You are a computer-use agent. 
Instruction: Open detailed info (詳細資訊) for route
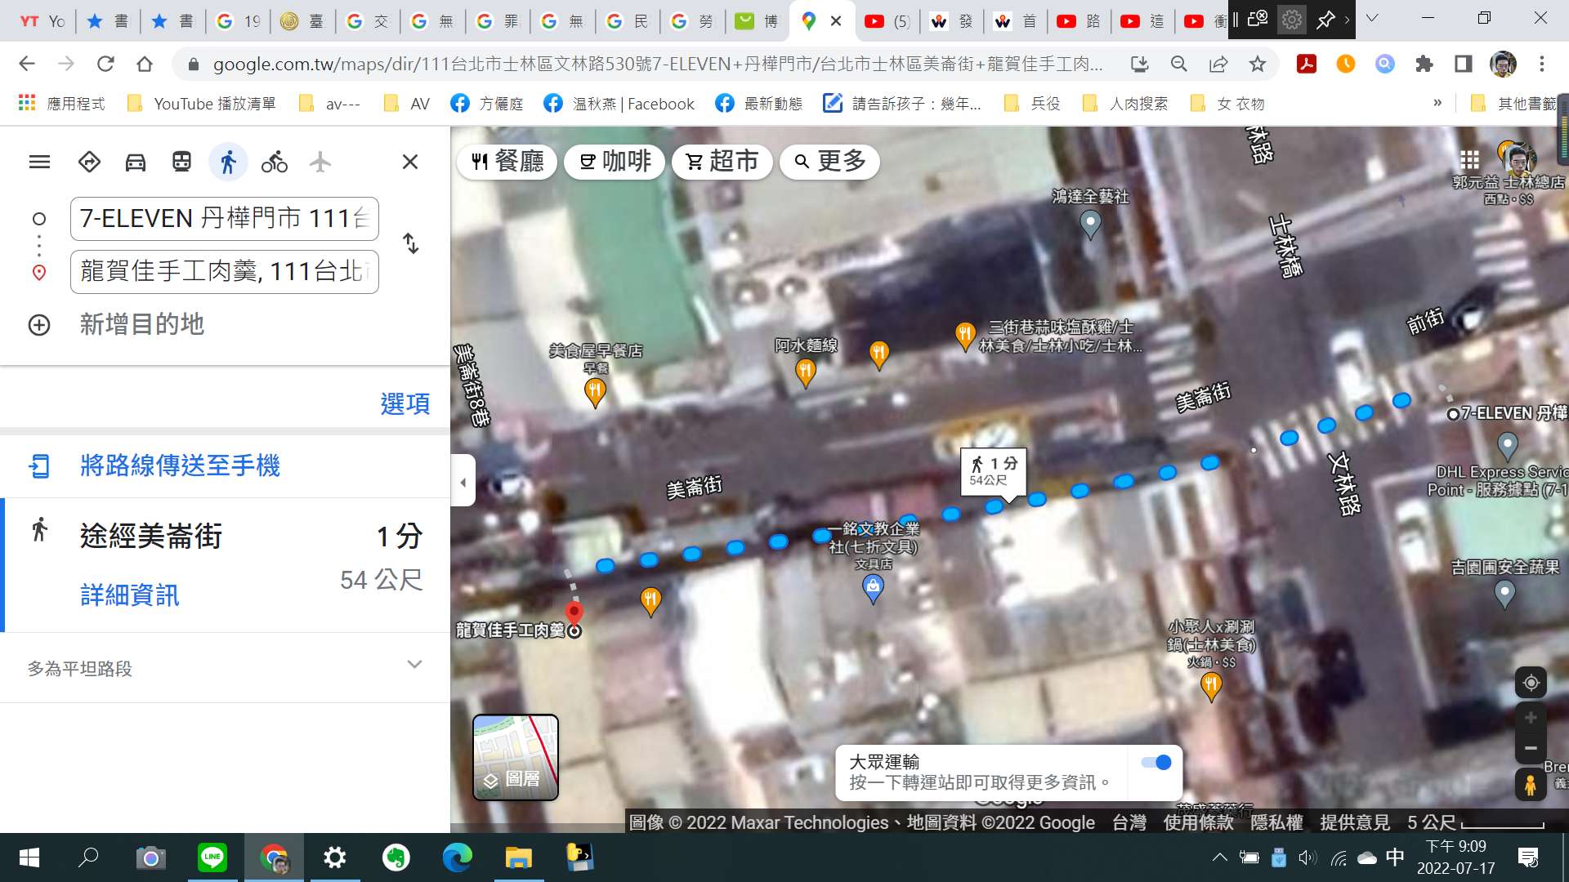pos(129,595)
